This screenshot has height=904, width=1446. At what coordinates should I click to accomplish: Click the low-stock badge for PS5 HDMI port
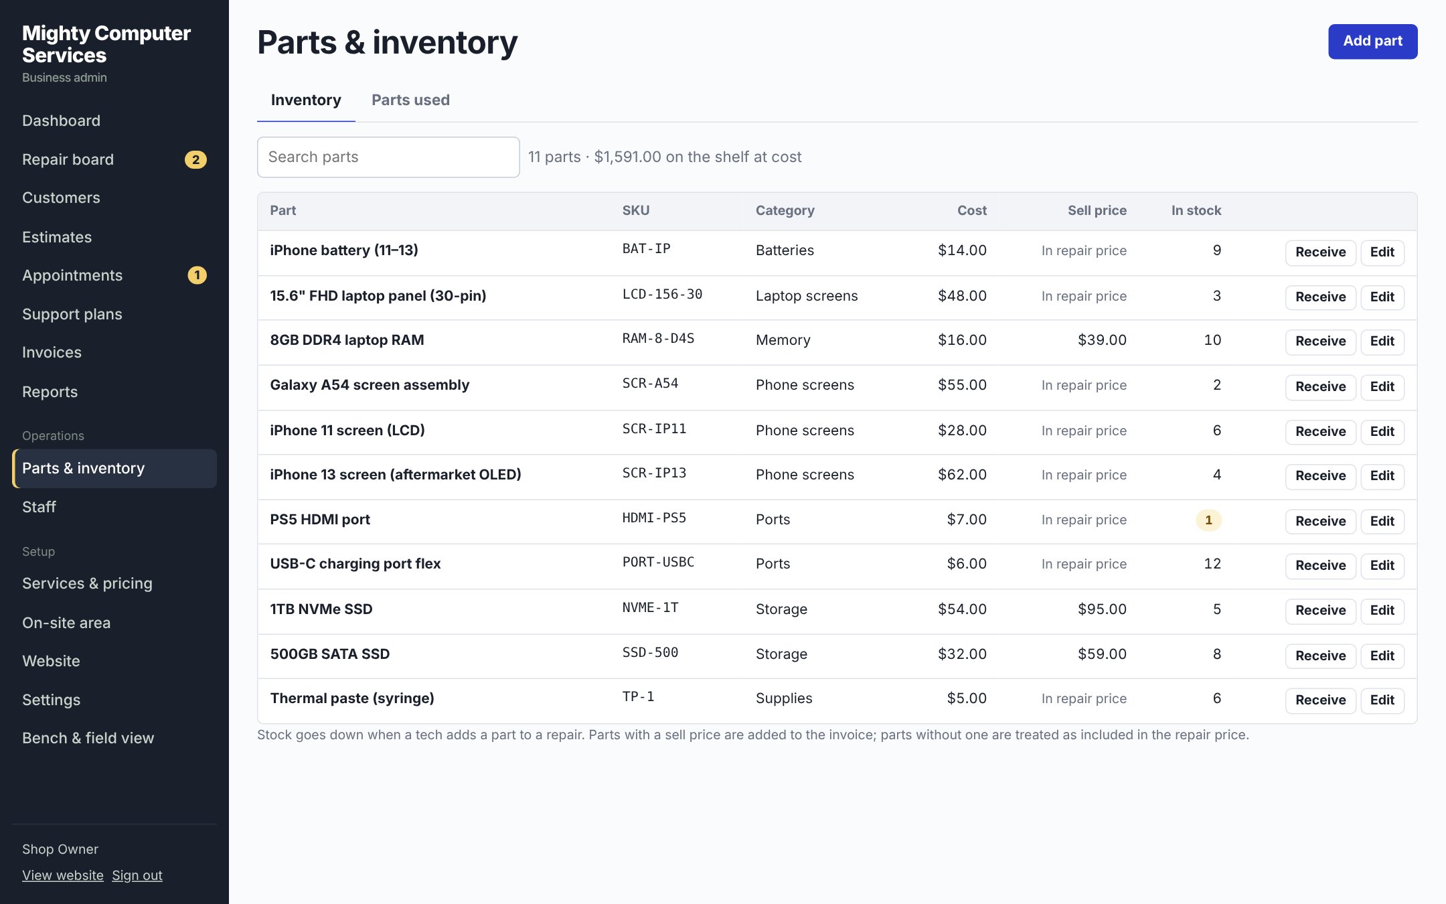1208,520
